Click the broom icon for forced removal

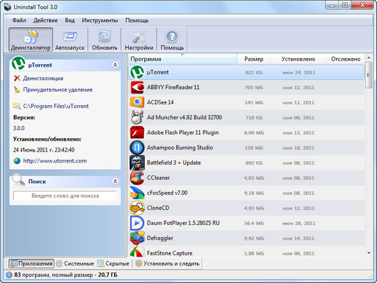[x=17, y=90]
